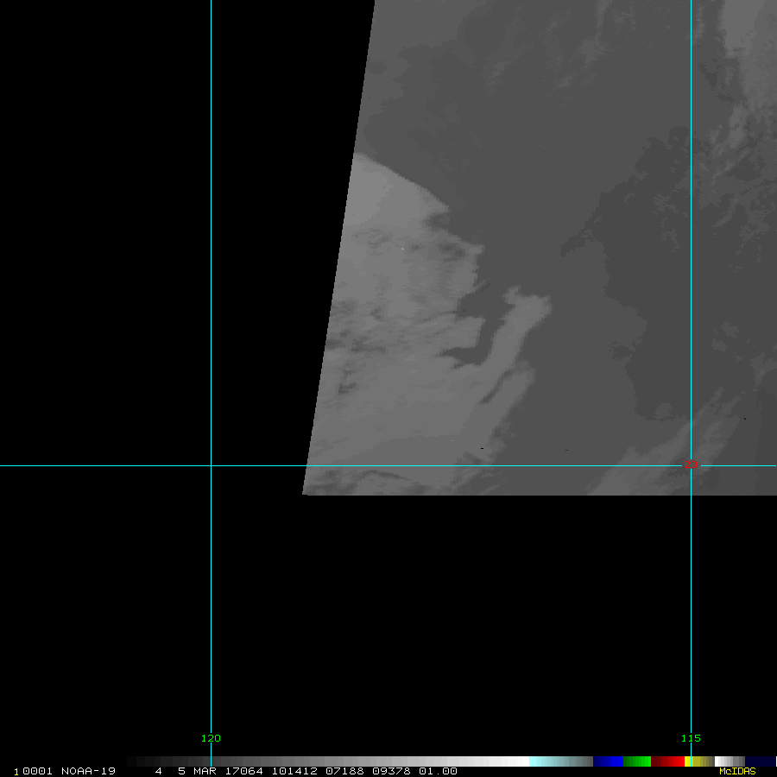The image size is (777, 777).
Task: Select the green segment of color bar
Action: click(x=637, y=761)
